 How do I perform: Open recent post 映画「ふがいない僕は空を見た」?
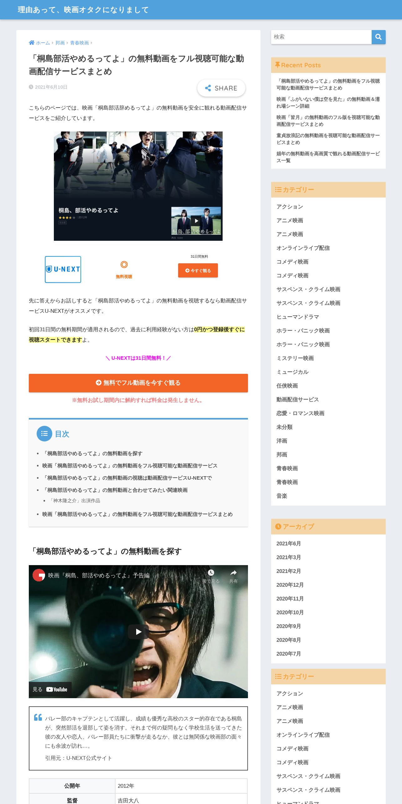[328, 103]
